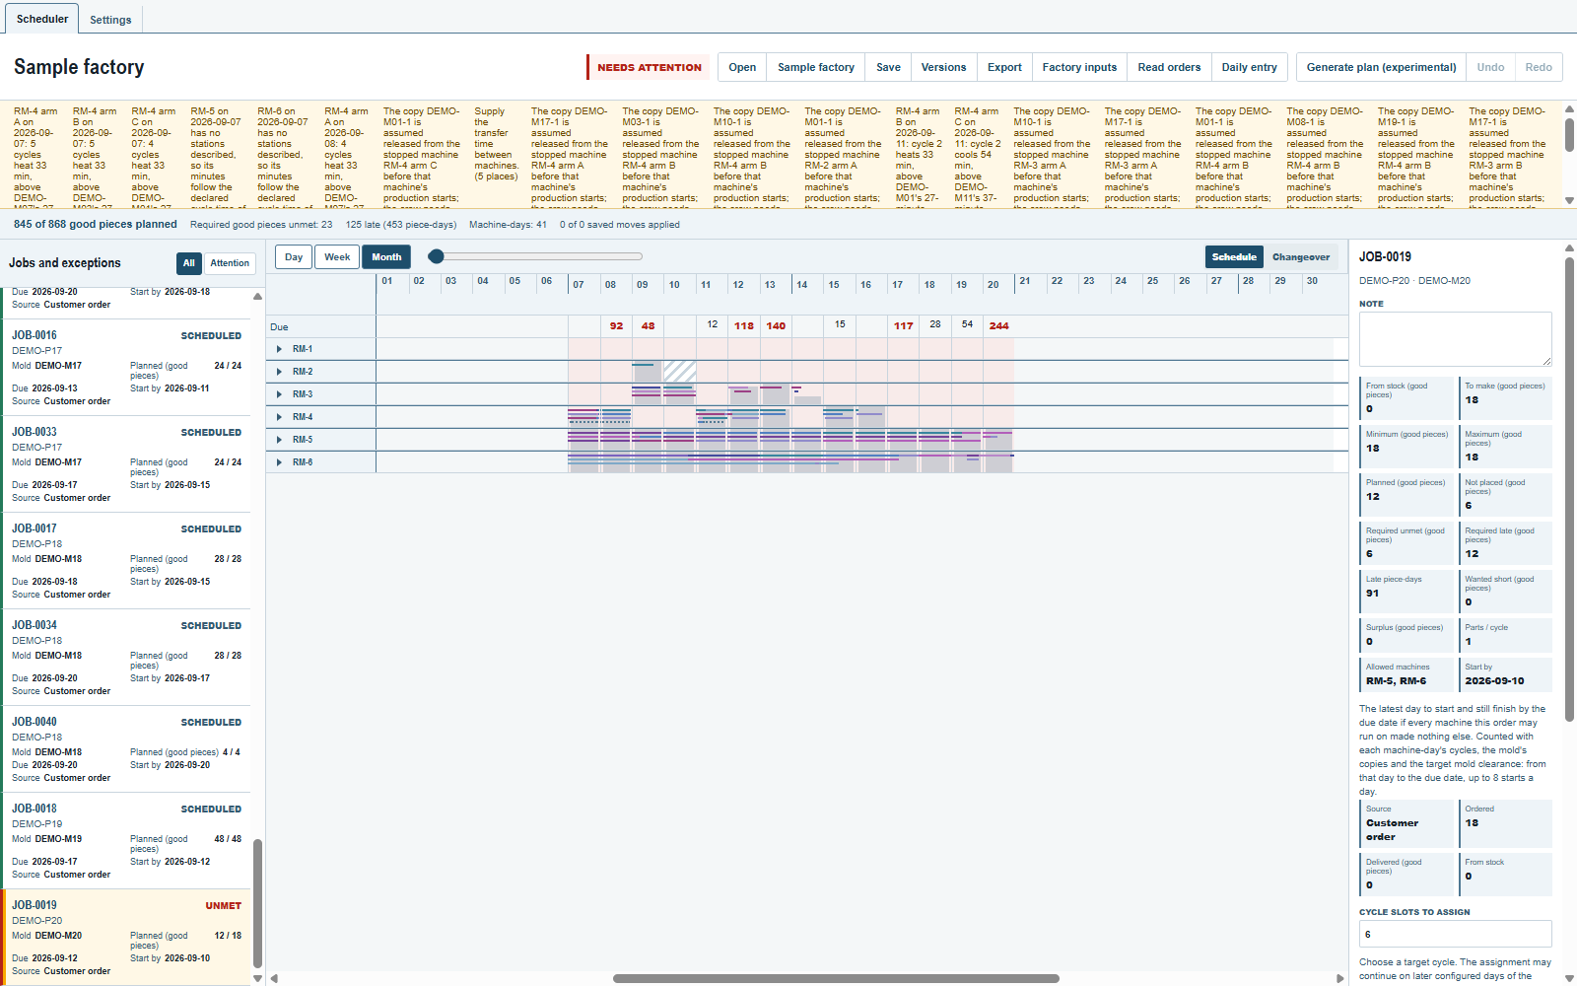1577x986 pixels.
Task: Export the schedule
Action: pos(1004,67)
